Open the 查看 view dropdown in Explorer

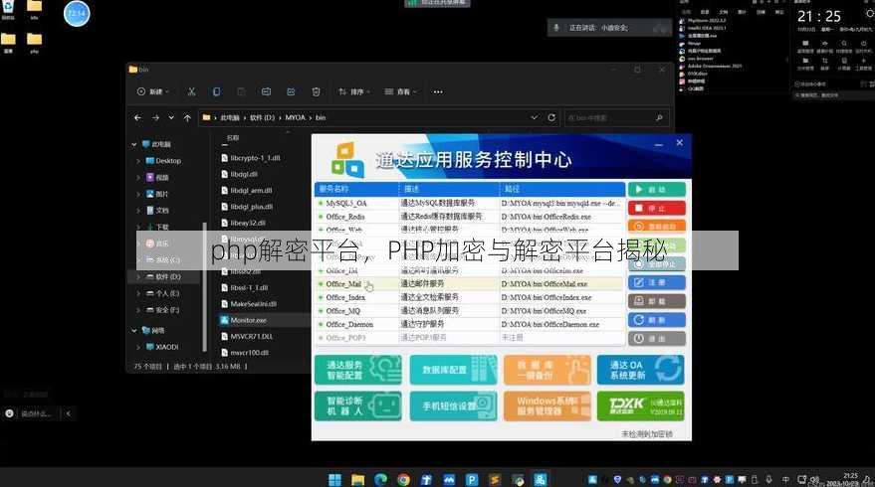(x=401, y=92)
